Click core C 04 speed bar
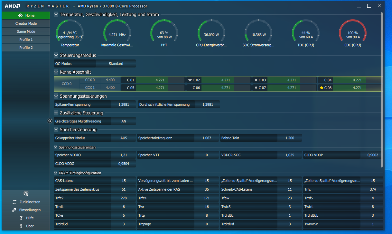The height and width of the screenshot is (234, 392). coord(358,80)
